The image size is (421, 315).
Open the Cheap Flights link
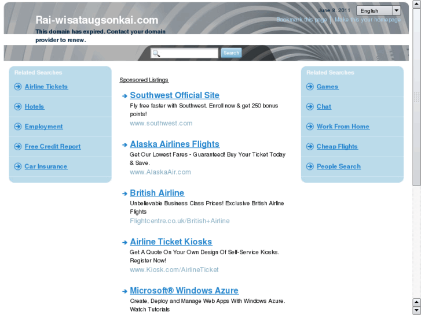tap(337, 146)
